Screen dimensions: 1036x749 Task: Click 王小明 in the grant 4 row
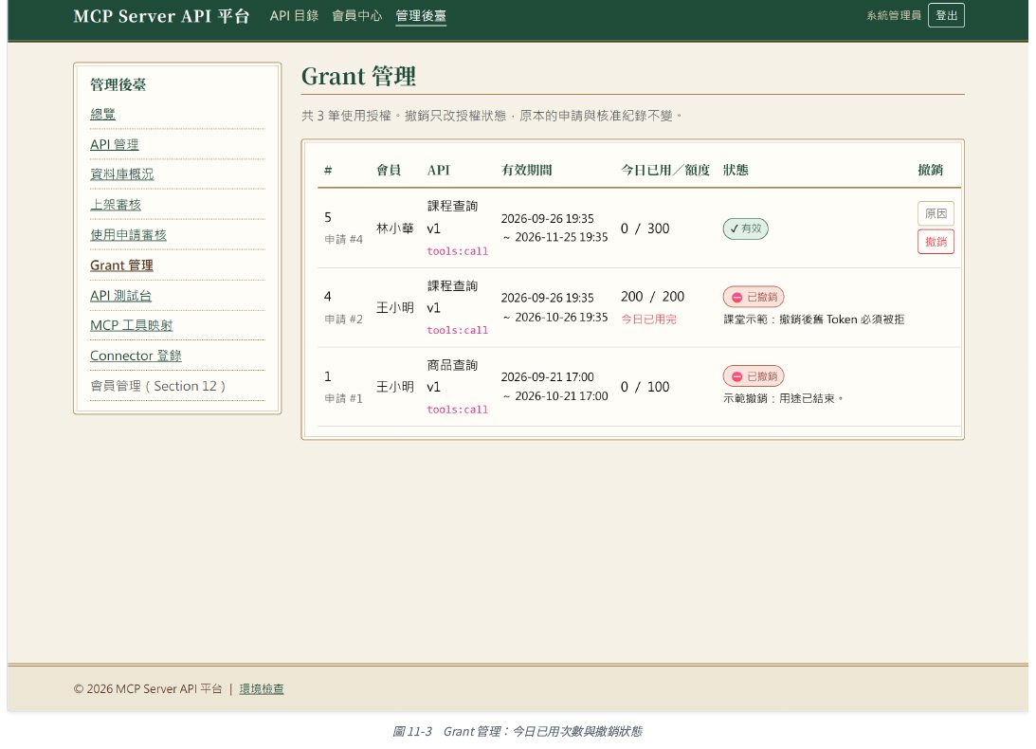(x=395, y=307)
